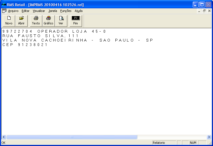Click the window resize grip in status bar
This screenshot has height=146, width=213.
210,143
